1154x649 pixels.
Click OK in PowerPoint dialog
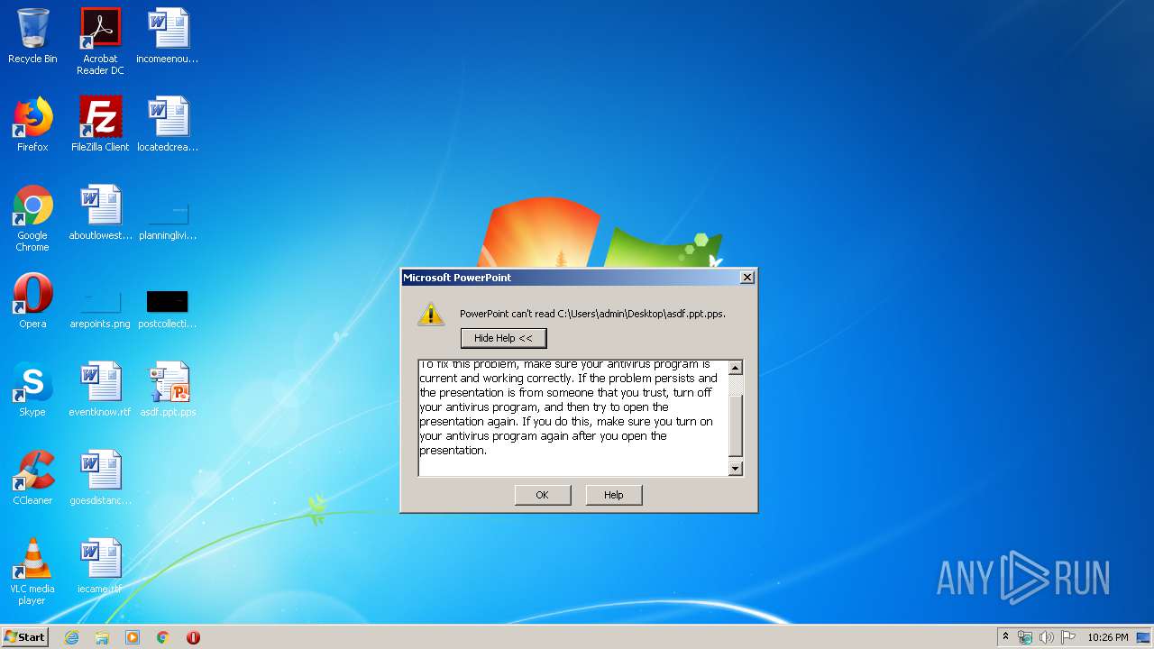coord(543,495)
